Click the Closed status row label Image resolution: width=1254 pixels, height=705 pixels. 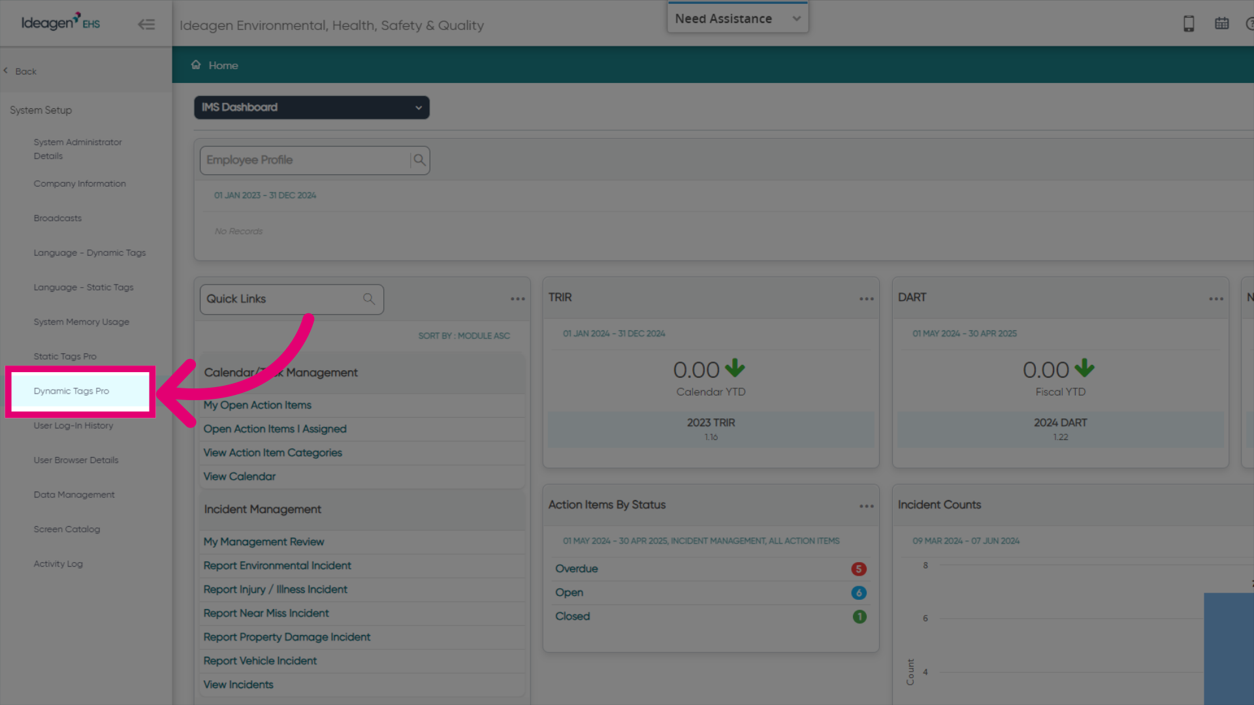(573, 617)
